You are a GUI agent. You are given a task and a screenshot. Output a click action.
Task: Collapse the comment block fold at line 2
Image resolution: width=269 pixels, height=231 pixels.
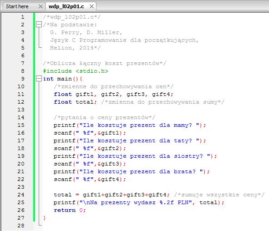pyautogui.click(x=39, y=25)
